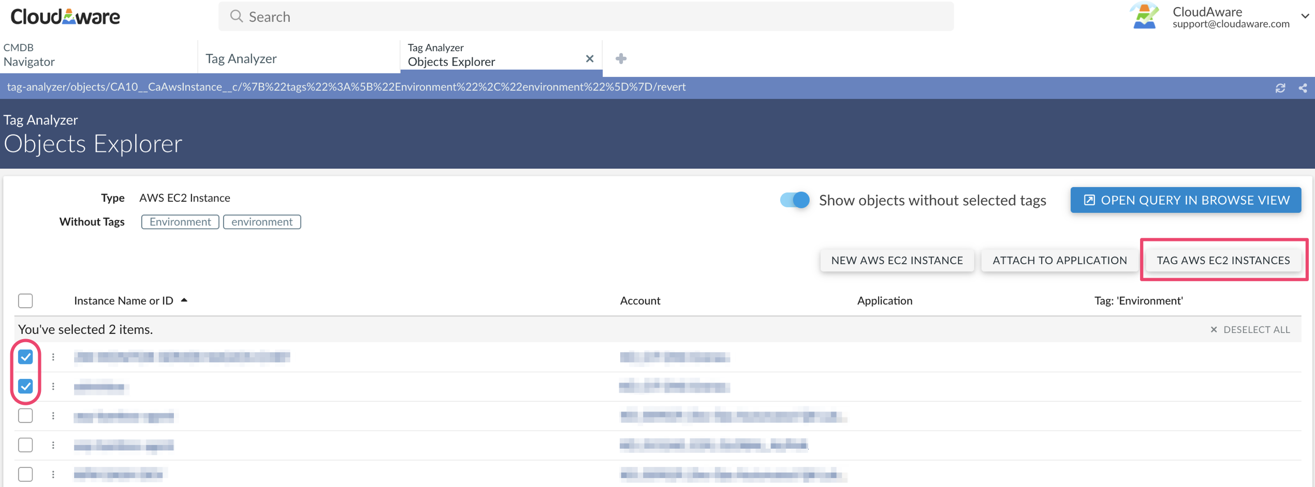Click the first row instance name link
1315x487 pixels.
pyautogui.click(x=182, y=357)
